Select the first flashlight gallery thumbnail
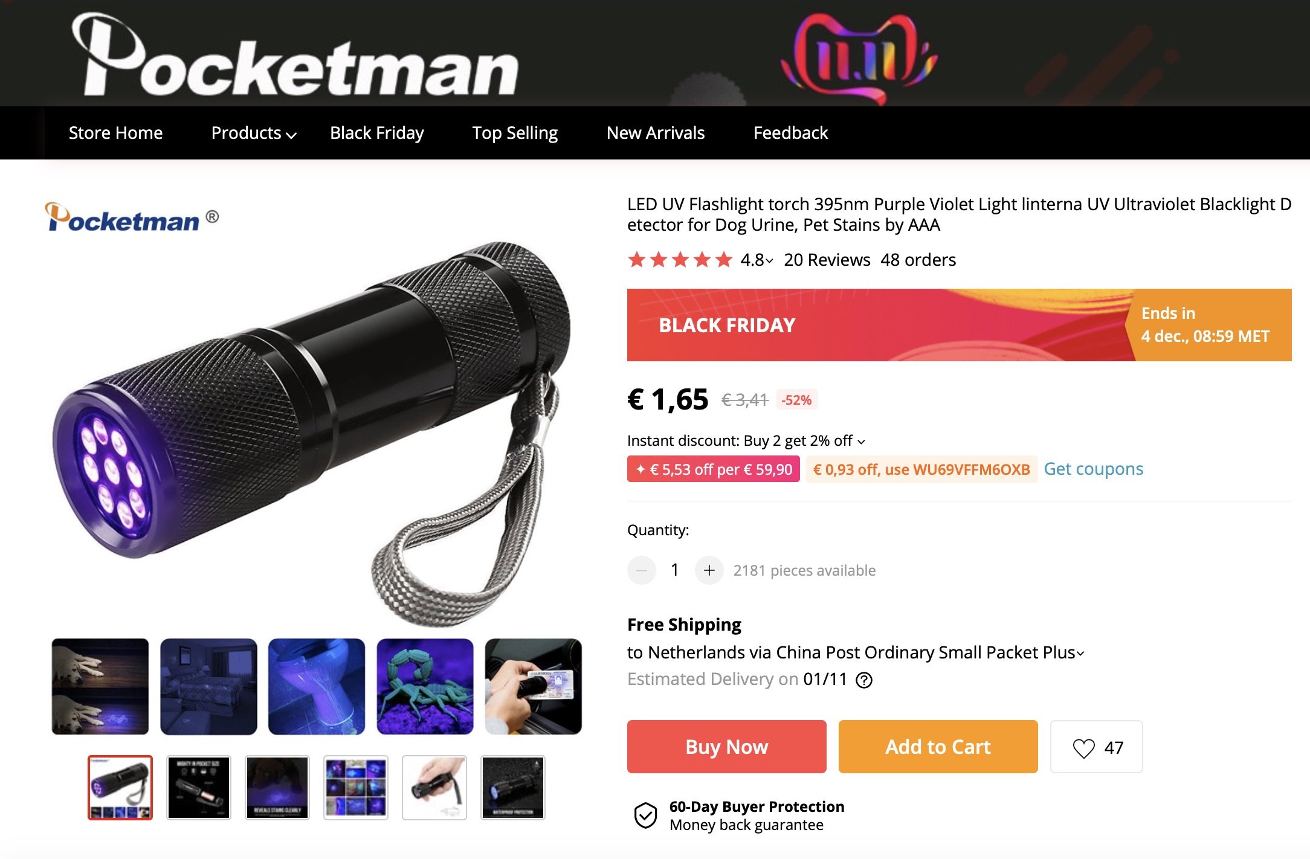The height and width of the screenshot is (859, 1310). coord(120,787)
